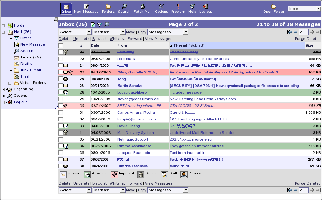This screenshot has height=200, width=322.
Task: Expand the Virtual Folders tree node
Action: click(10, 83)
